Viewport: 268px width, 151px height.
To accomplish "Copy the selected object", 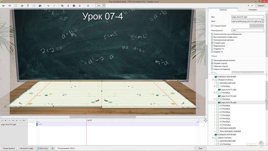I will tap(62, 5).
